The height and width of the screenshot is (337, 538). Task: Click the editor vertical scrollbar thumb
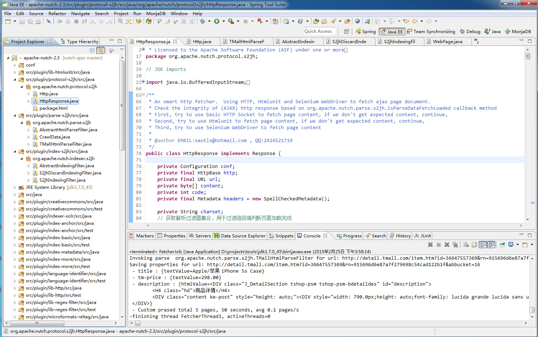coord(528,56)
